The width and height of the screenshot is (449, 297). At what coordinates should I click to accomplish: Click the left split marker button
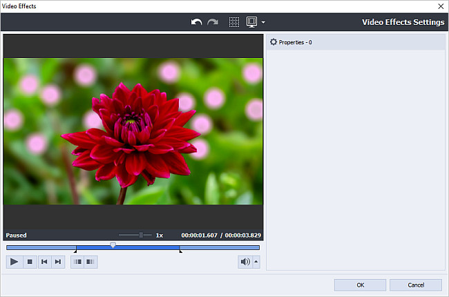[77, 262]
